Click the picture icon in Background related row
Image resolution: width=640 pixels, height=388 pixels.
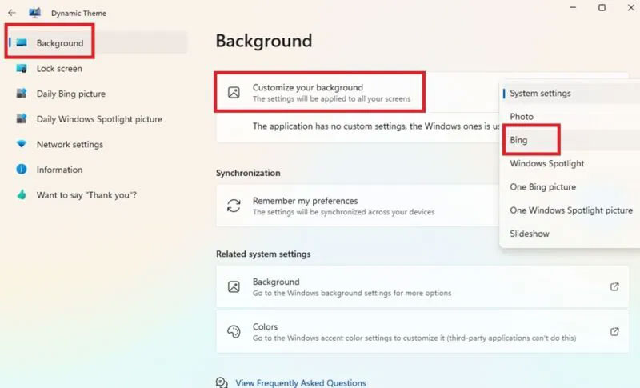pyautogui.click(x=234, y=287)
